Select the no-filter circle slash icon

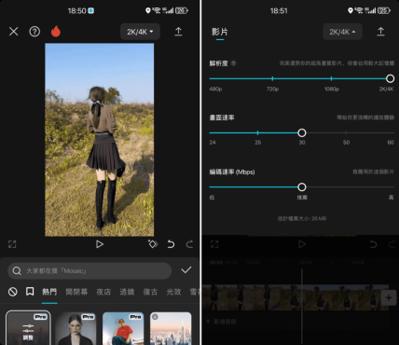tap(13, 292)
